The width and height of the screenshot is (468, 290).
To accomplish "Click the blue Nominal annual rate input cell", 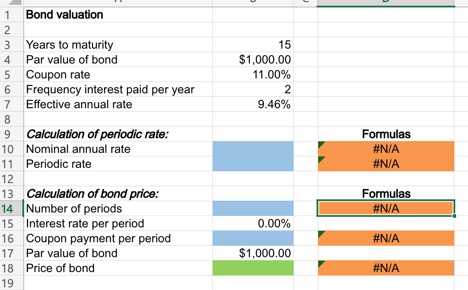I will pos(253,149).
